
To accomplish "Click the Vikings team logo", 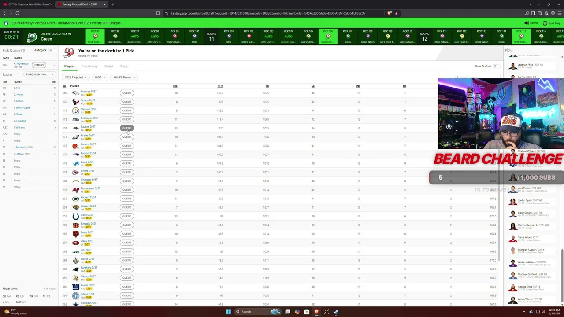I will (x=76, y=278).
